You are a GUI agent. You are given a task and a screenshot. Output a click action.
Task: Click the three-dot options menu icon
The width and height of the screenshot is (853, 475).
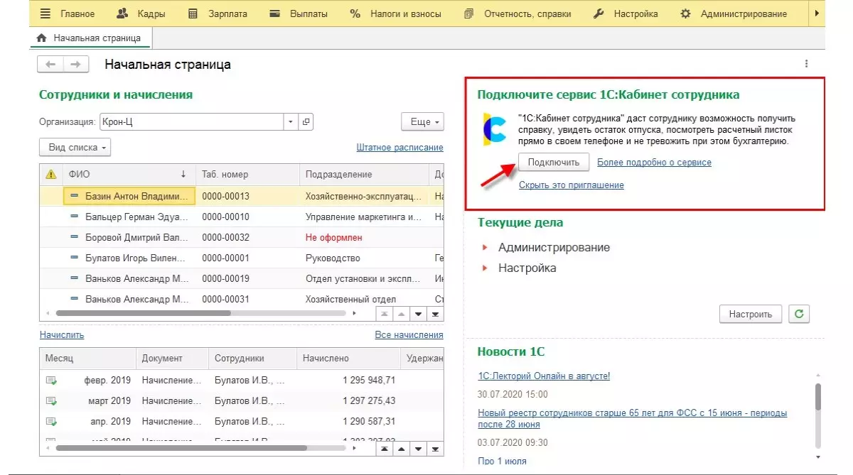806,64
